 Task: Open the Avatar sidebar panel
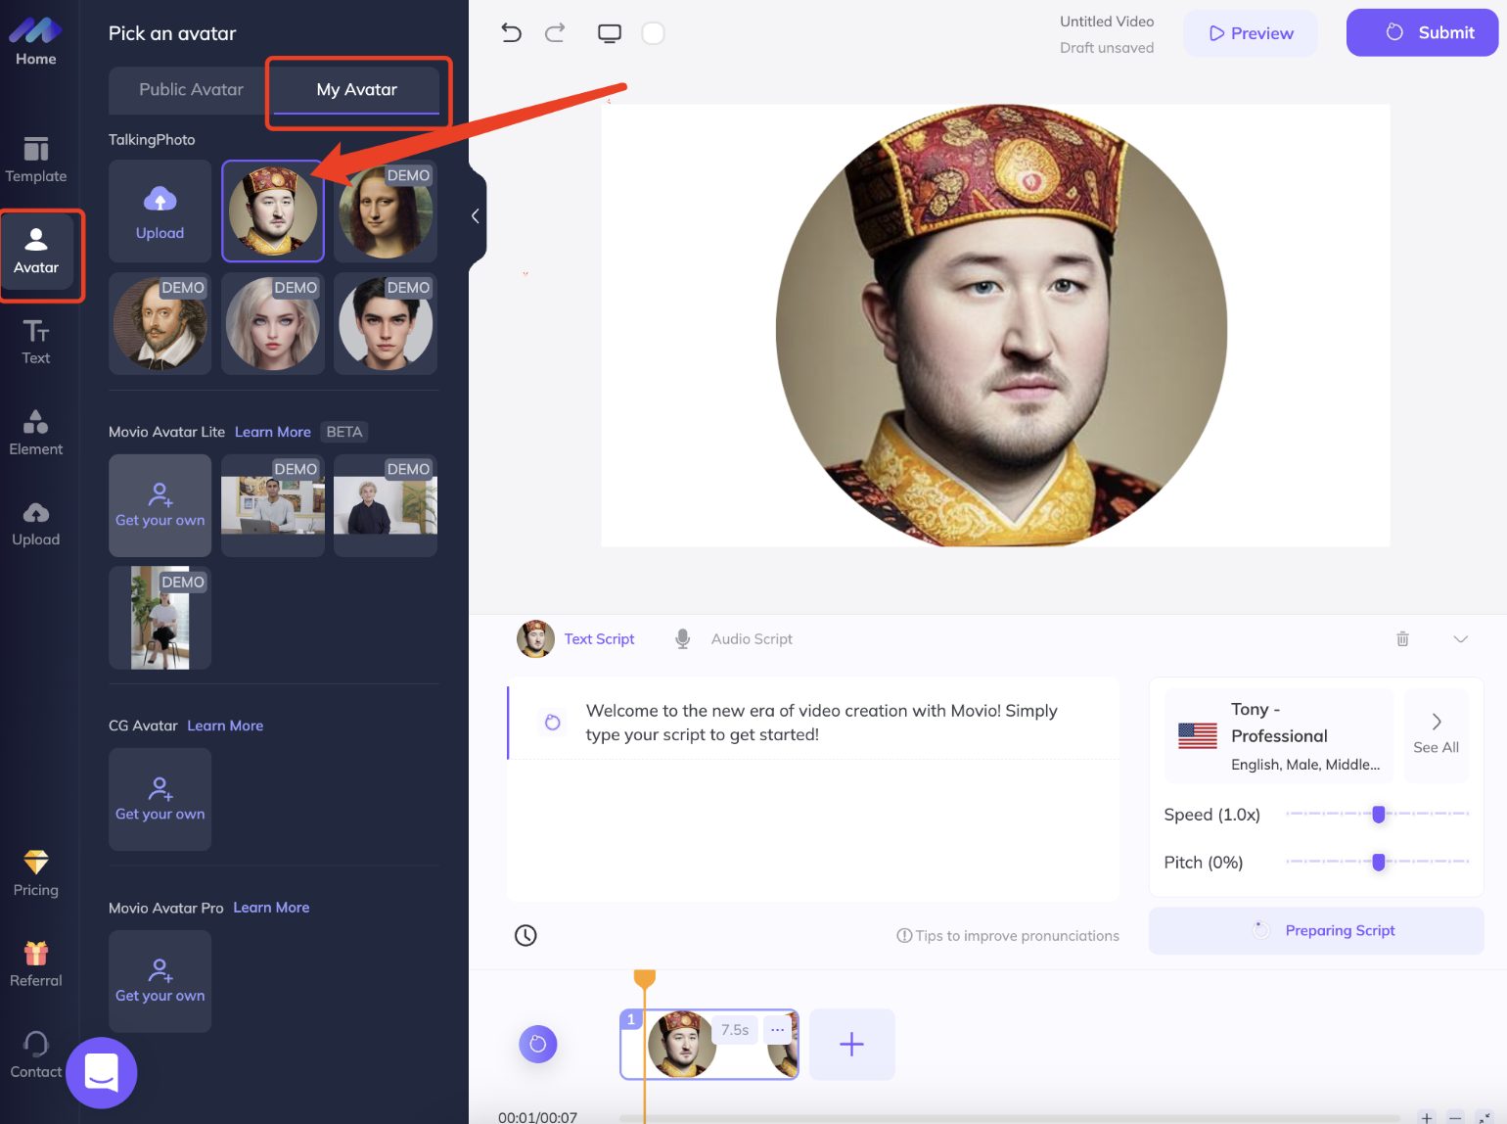coord(36,251)
